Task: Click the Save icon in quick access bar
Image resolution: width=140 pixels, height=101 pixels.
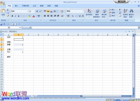Action: click(1, 24)
